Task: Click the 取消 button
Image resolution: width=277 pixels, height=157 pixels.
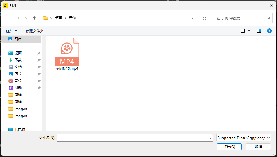Action: point(258,147)
